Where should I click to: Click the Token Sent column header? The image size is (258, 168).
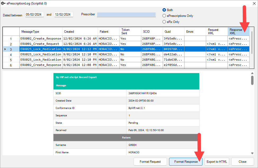coord(130,31)
